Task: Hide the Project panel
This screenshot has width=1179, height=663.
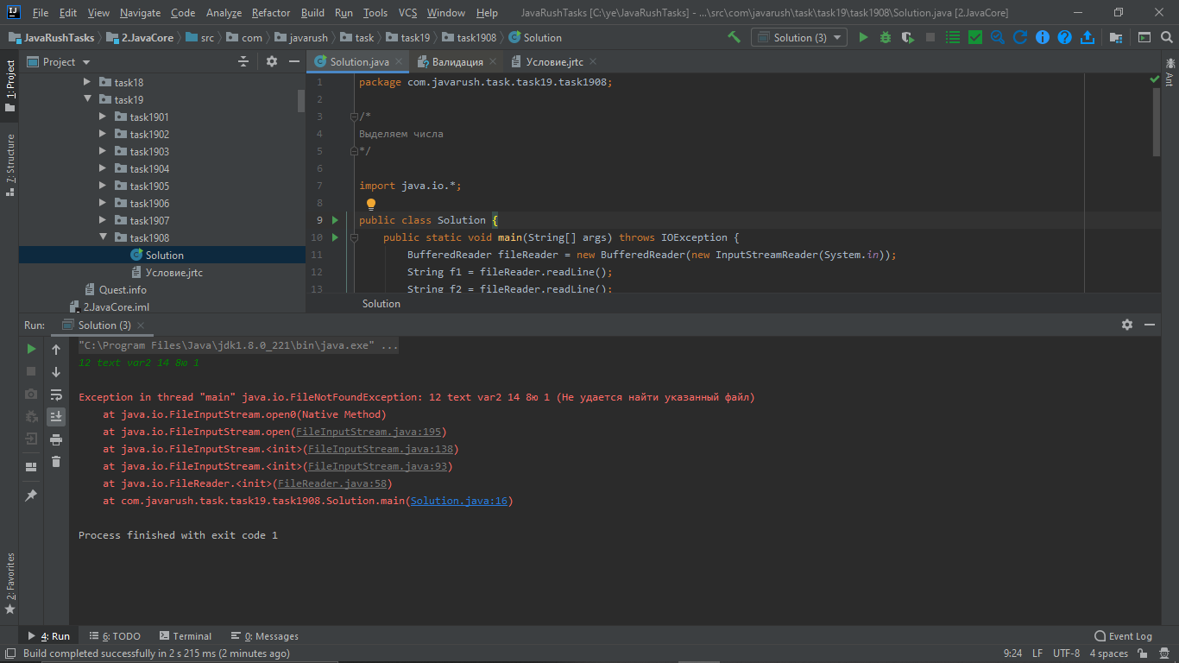Action: click(x=293, y=61)
